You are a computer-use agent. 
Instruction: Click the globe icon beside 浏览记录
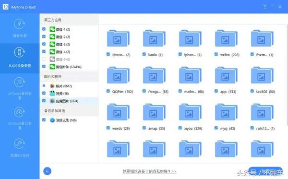pyautogui.click(x=52, y=120)
